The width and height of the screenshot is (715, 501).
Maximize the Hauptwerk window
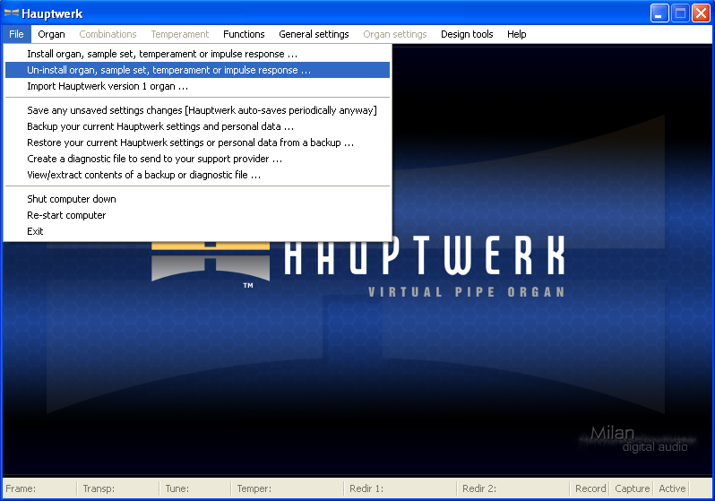(x=680, y=13)
